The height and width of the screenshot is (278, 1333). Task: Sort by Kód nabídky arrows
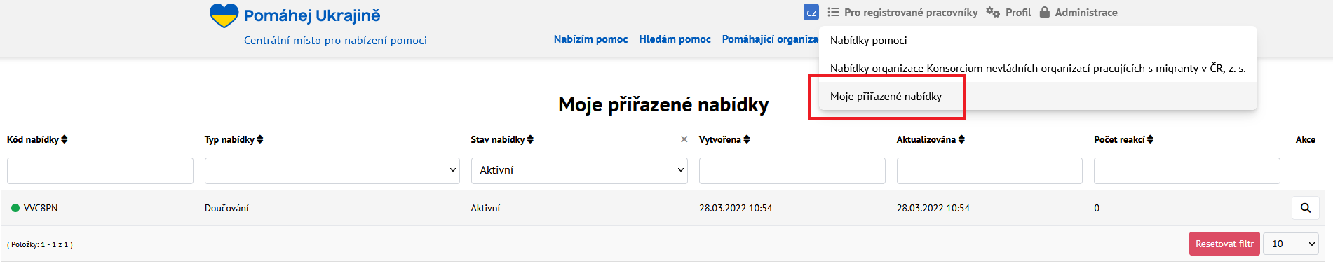65,140
